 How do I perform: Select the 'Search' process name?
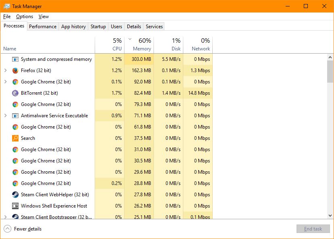pyautogui.click(x=28, y=138)
